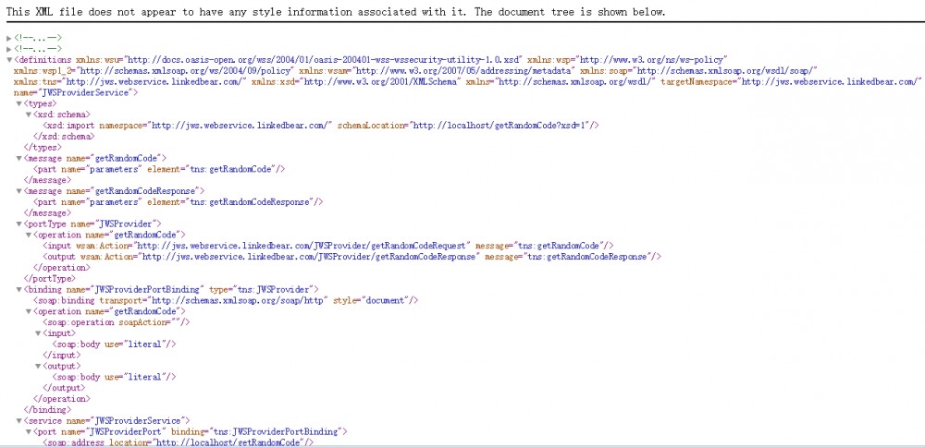Collapse the port JWSProviderPort element

click(x=29, y=431)
